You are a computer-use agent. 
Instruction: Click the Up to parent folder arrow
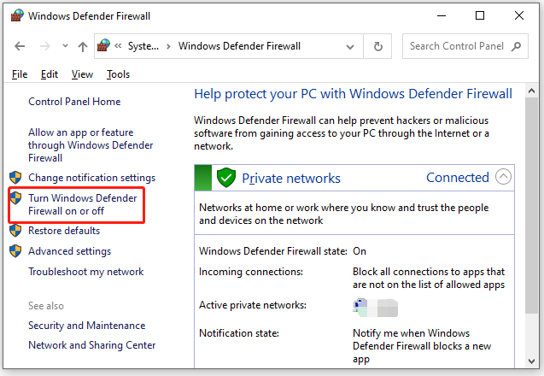click(x=82, y=46)
